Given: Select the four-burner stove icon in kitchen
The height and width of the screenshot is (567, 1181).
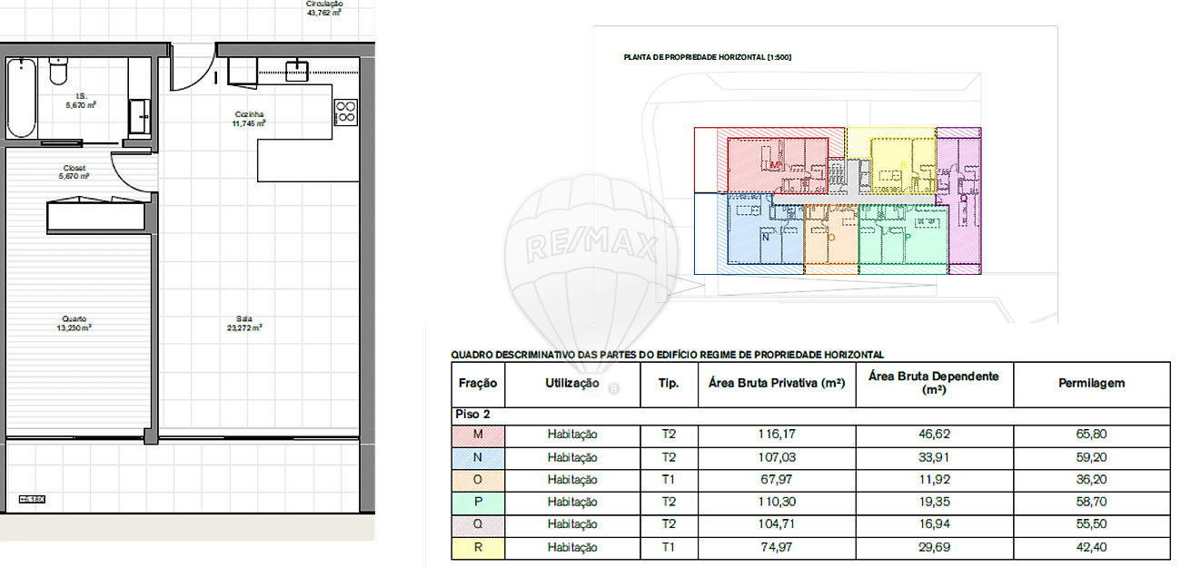Looking at the screenshot, I should tap(345, 111).
